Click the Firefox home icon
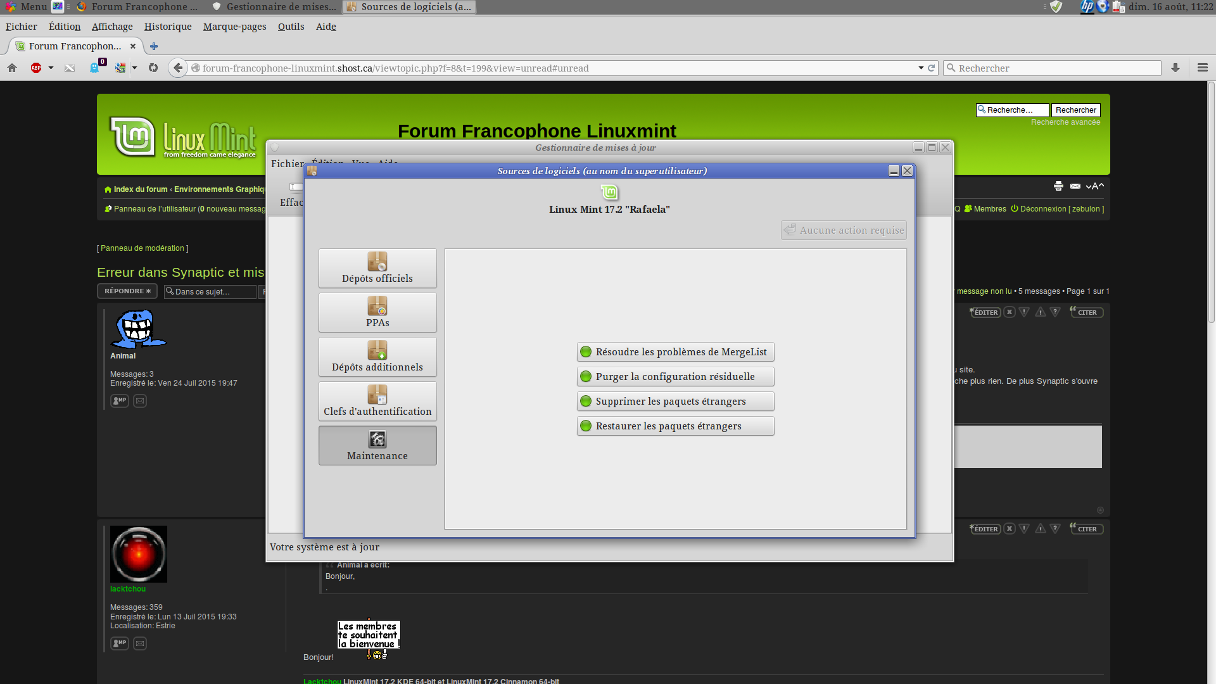 point(12,68)
